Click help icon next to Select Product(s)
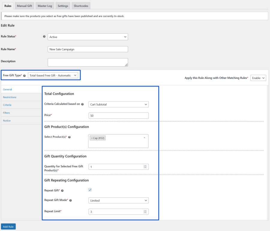Screen dimensions: 270x231 tap(69, 137)
